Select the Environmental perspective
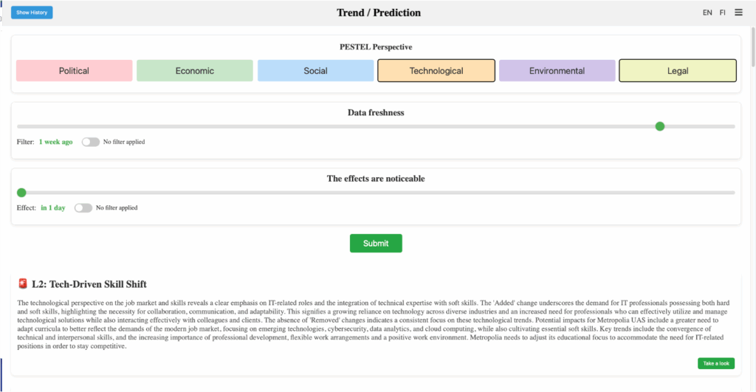 [557, 71]
